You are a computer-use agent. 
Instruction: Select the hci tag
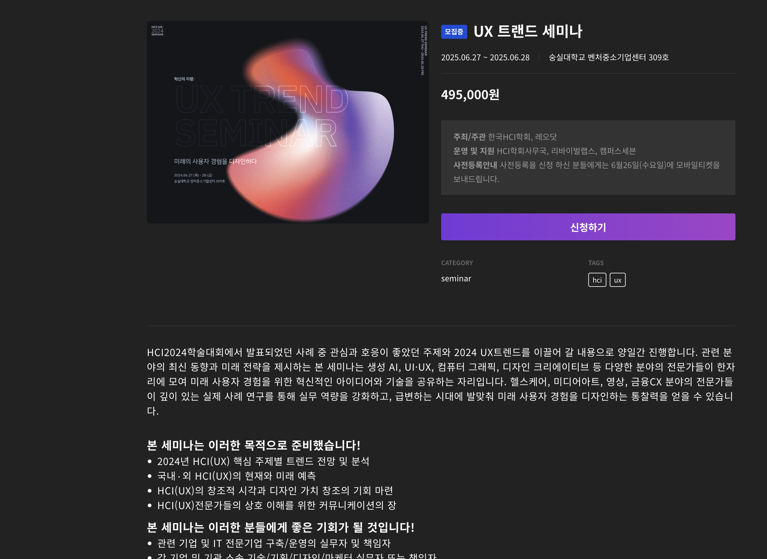597,280
